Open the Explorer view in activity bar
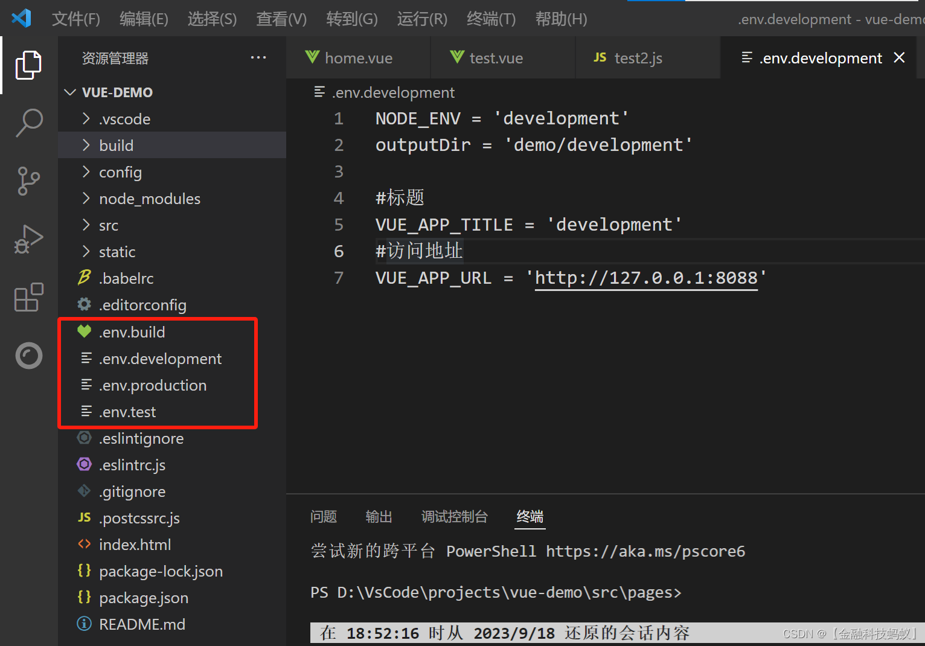 point(28,65)
